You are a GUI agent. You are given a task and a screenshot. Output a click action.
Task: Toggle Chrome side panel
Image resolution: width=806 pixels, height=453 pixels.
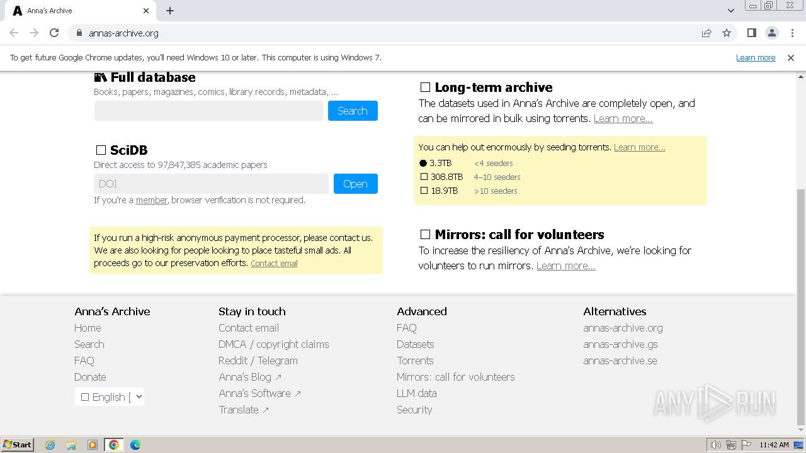(751, 33)
